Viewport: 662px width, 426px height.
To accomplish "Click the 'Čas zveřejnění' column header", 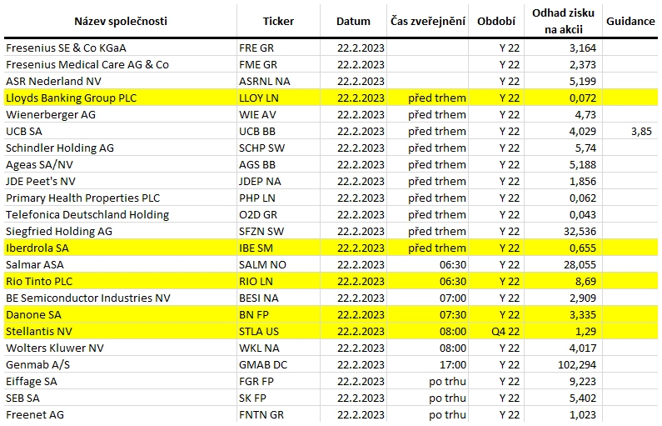I will 428,21.
